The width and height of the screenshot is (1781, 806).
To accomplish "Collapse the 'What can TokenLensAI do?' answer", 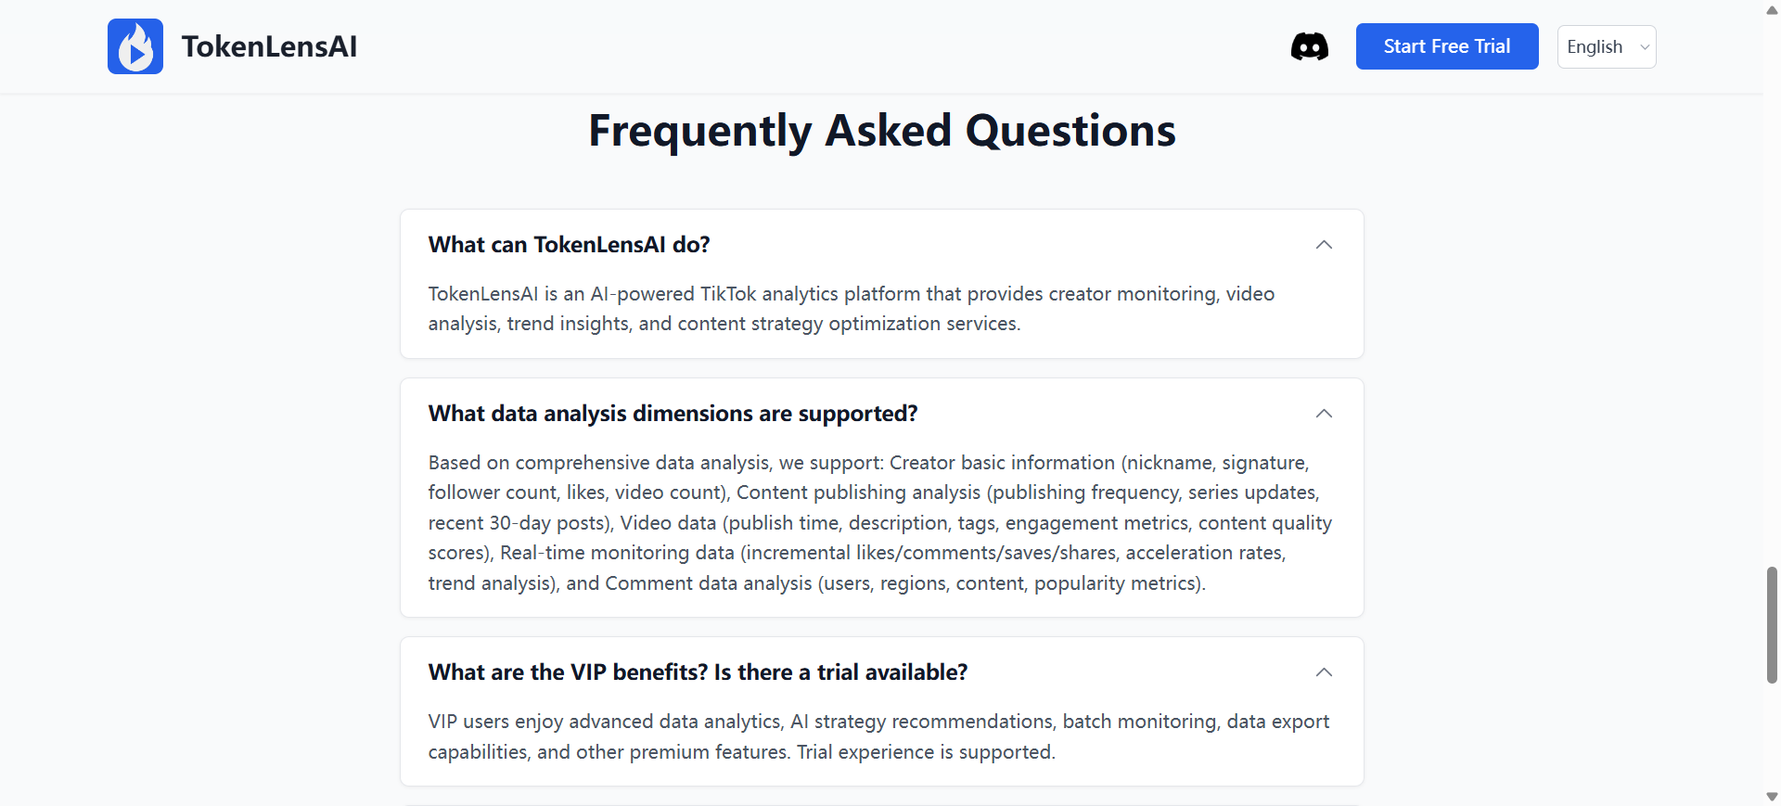I will 1324,244.
